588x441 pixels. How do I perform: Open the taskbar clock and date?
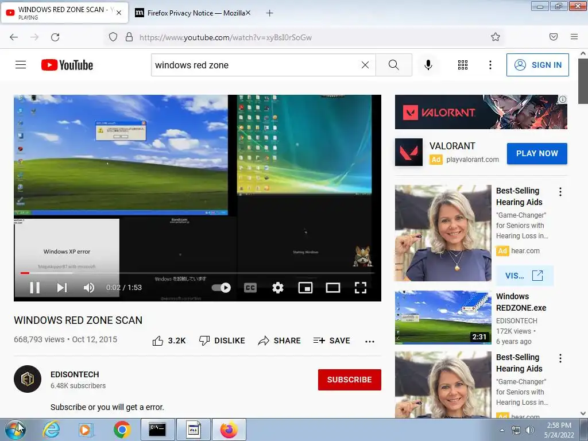559,430
